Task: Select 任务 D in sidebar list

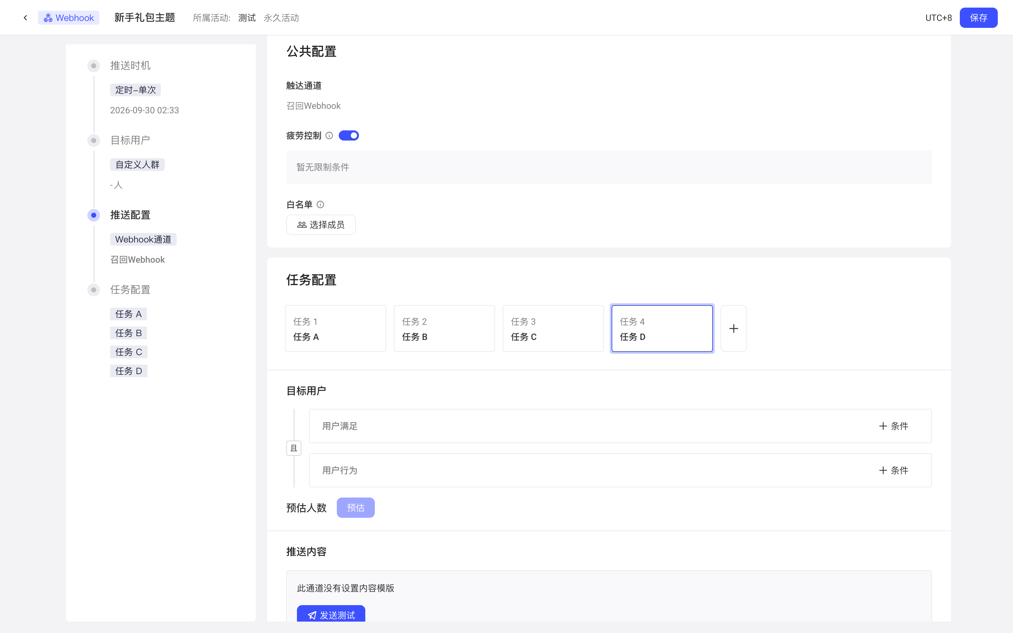Action: [x=129, y=371]
